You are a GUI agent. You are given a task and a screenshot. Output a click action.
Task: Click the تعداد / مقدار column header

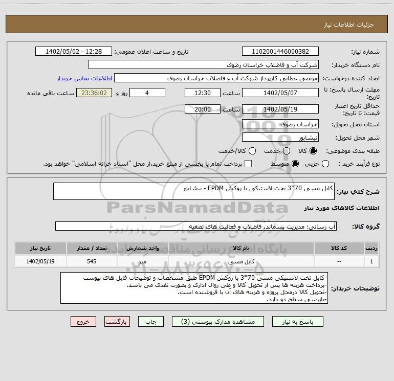[92, 248]
